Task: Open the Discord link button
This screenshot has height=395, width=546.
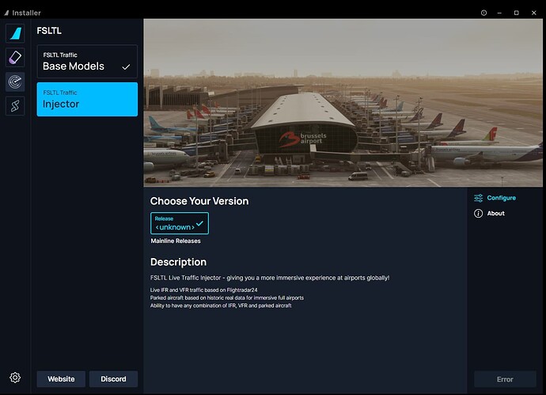Action: click(113, 379)
